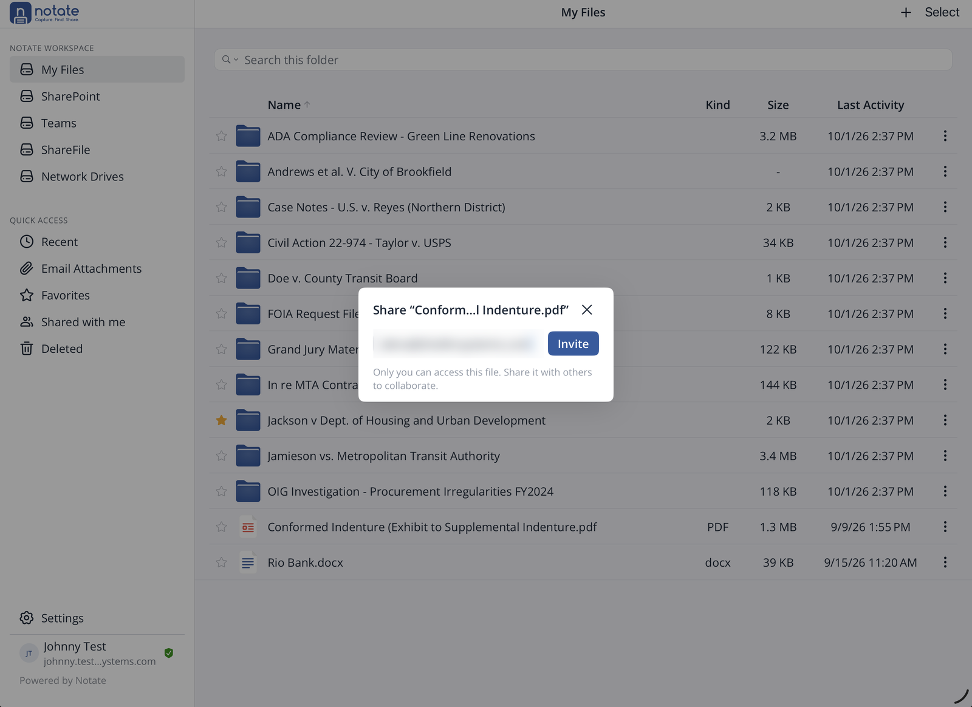Image resolution: width=972 pixels, height=707 pixels.
Task: Click the Notate logo
Action: (x=44, y=13)
